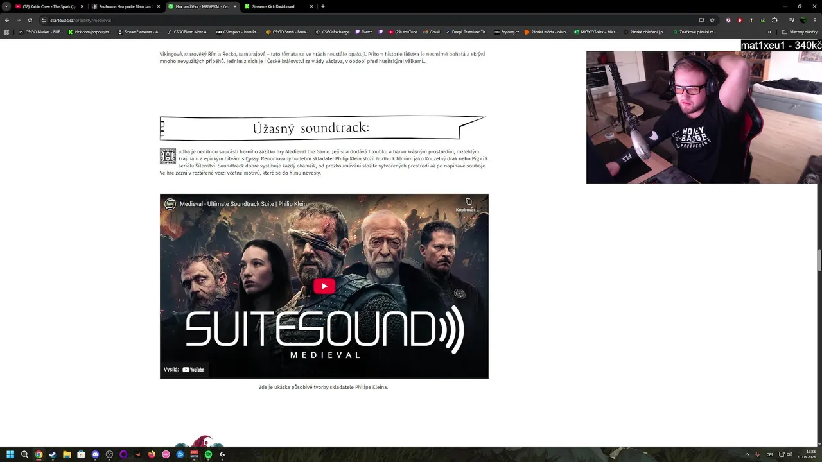Click the browser back arrow

[7, 20]
